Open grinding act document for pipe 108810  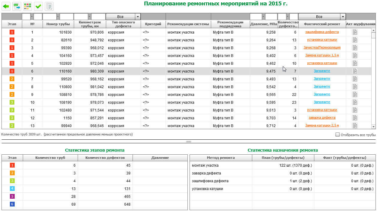[355, 94]
